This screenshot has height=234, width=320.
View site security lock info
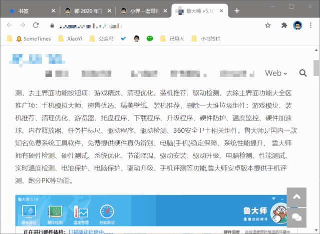click(52, 26)
